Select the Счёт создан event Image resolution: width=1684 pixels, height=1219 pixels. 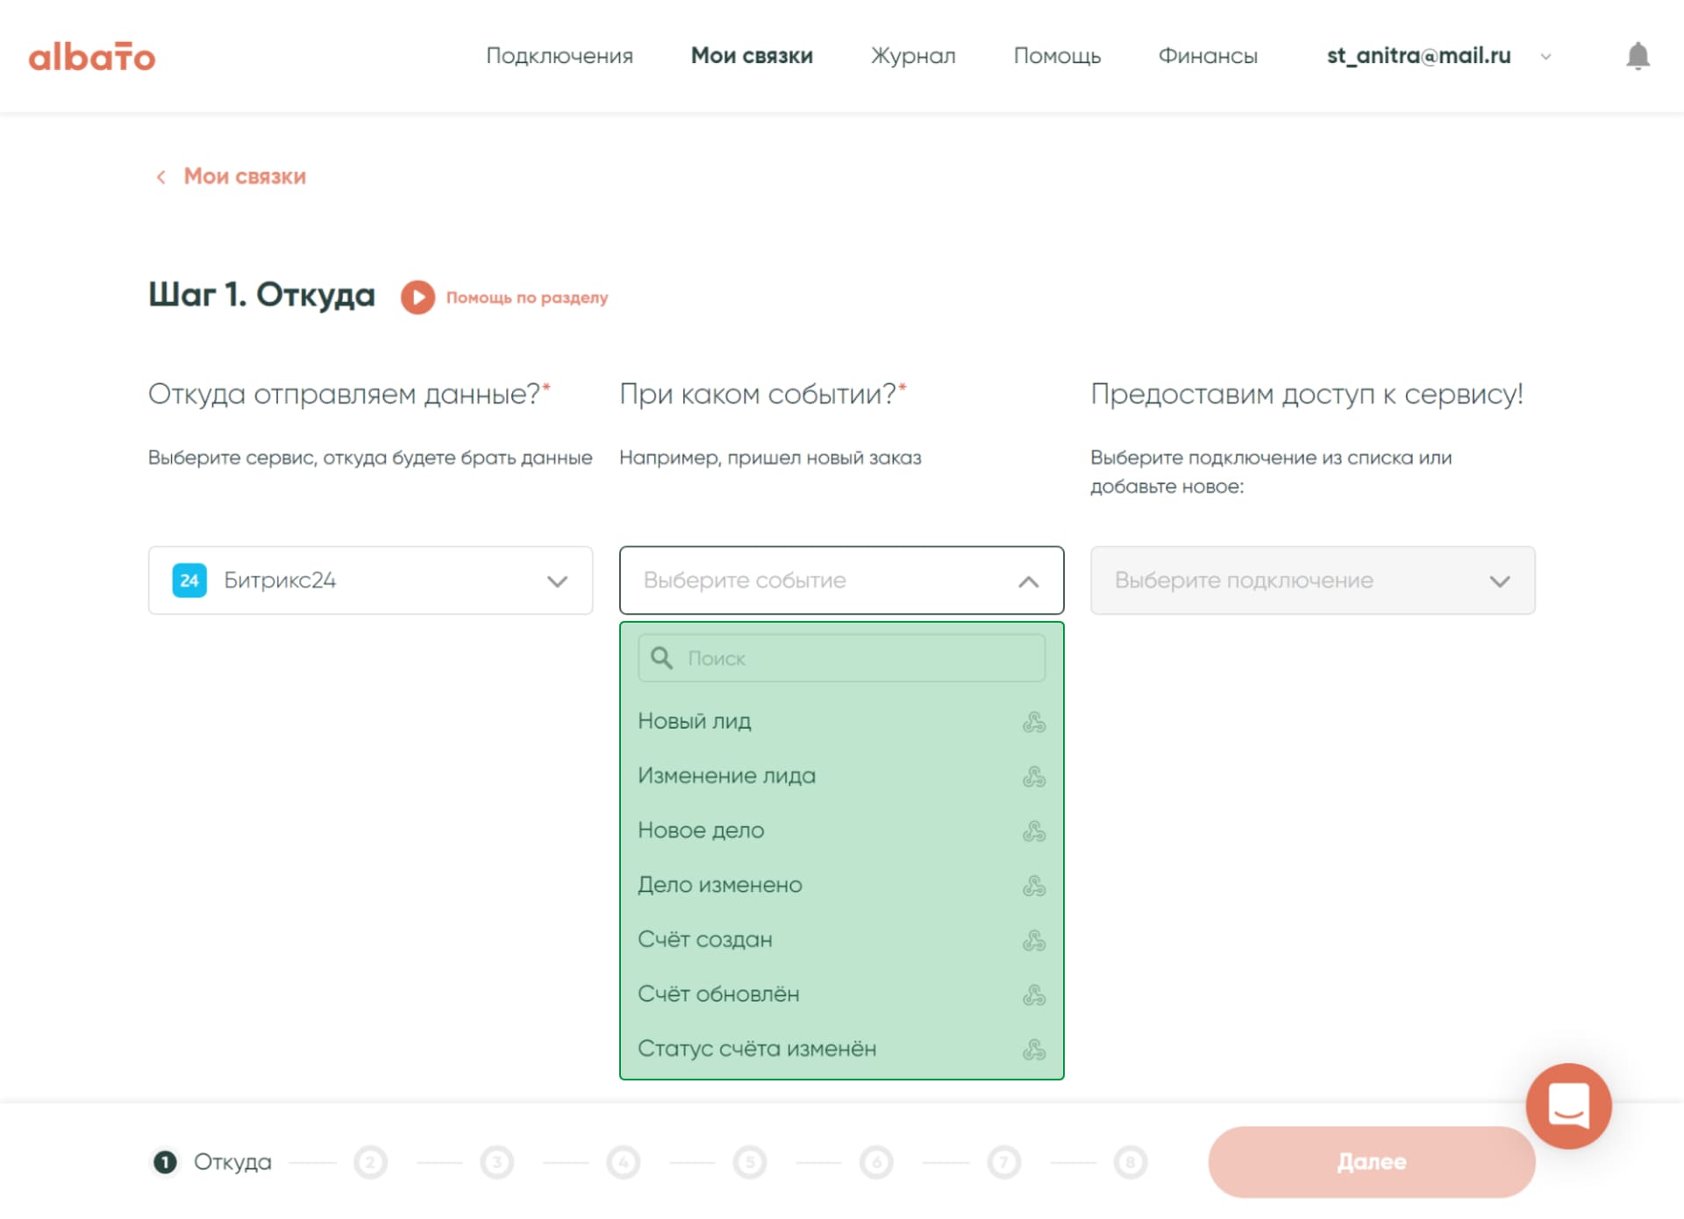(841, 940)
